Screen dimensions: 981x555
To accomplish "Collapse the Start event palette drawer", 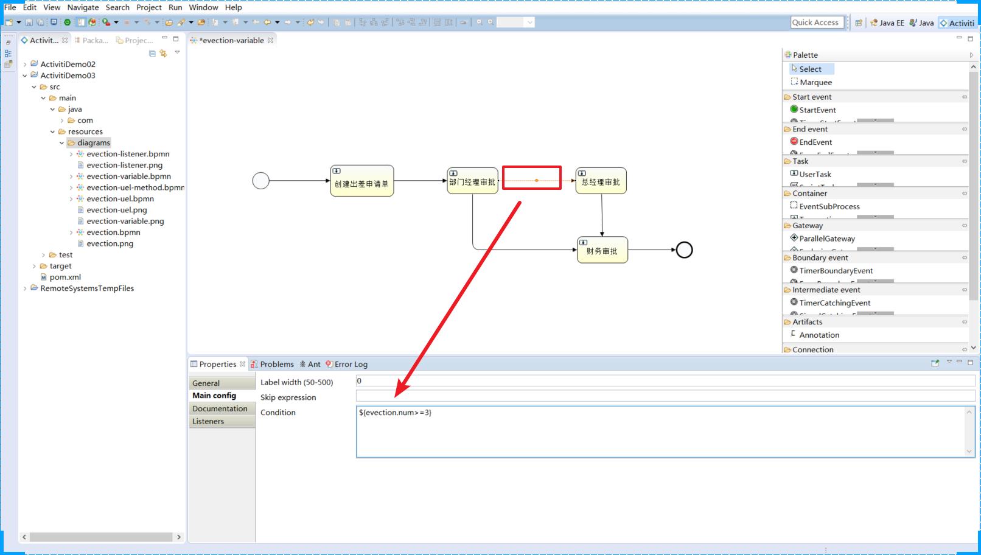I will point(875,97).
